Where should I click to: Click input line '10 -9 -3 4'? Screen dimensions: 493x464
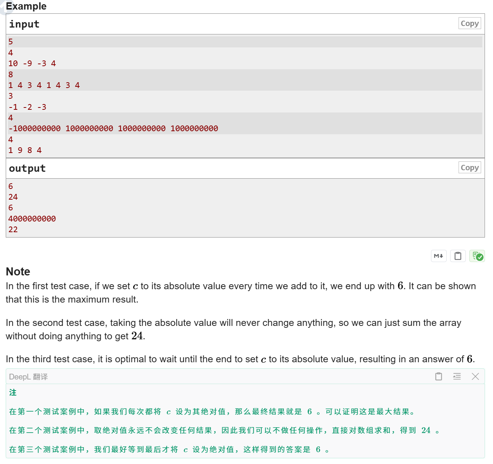pyautogui.click(x=32, y=63)
